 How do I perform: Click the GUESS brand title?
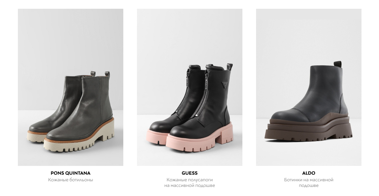189,173
